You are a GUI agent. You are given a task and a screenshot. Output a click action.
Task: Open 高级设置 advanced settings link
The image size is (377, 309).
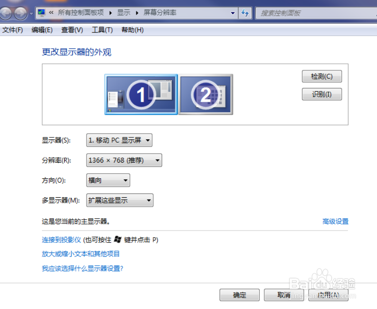[x=336, y=222]
